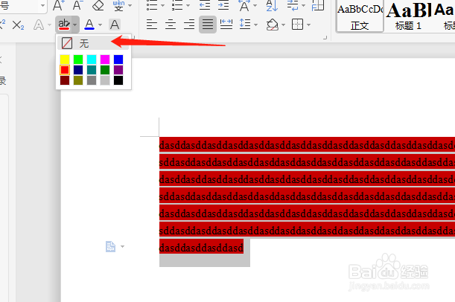
Task: Pick the teal highlight swatch
Action: point(92,70)
